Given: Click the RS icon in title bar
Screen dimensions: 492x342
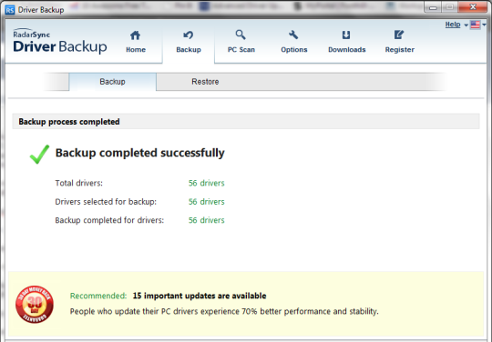Looking at the screenshot, I should pos(10,10).
